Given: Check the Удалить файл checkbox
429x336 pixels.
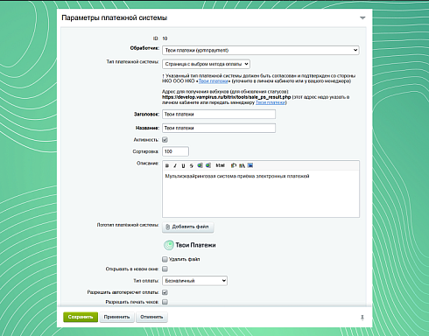Looking at the screenshot, I should coord(165,259).
